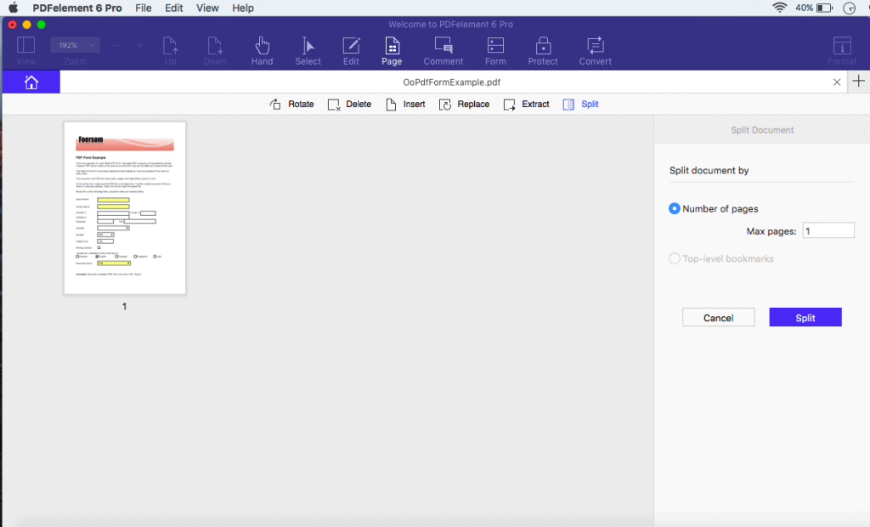Open the Help menu

click(x=242, y=8)
